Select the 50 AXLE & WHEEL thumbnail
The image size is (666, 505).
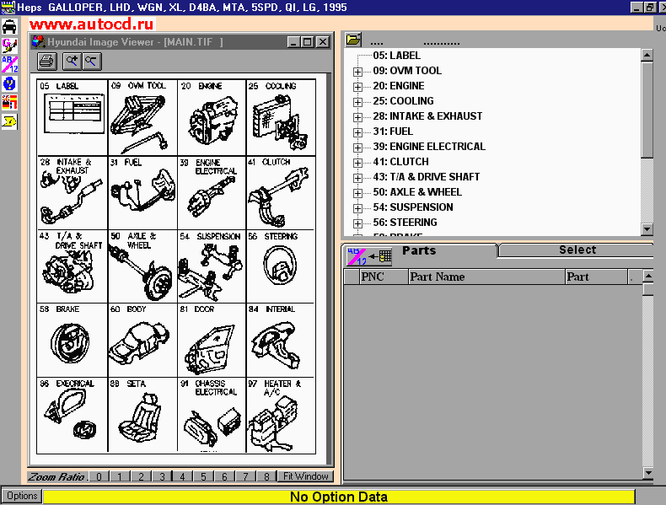pos(142,266)
